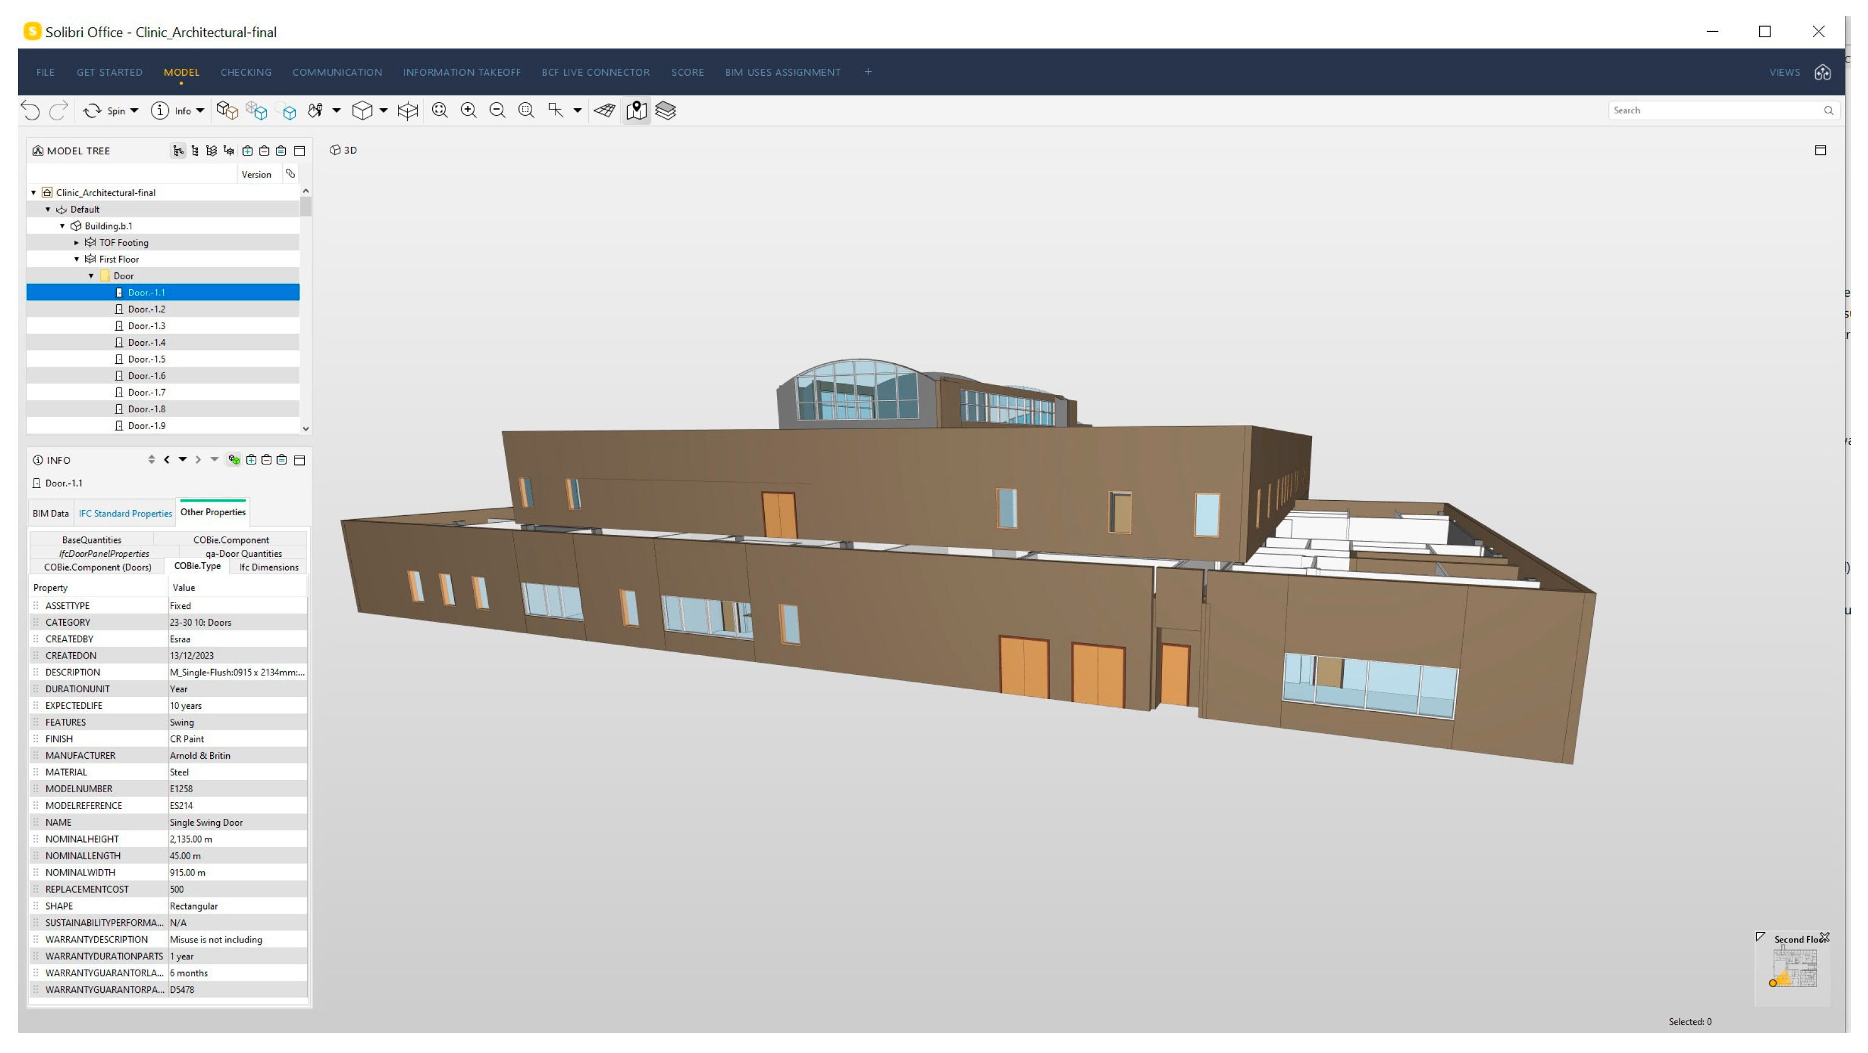Viewport: 1868px width, 1053px height.
Task: Open the BCF LIVE CONNECTOR tab
Action: click(596, 72)
